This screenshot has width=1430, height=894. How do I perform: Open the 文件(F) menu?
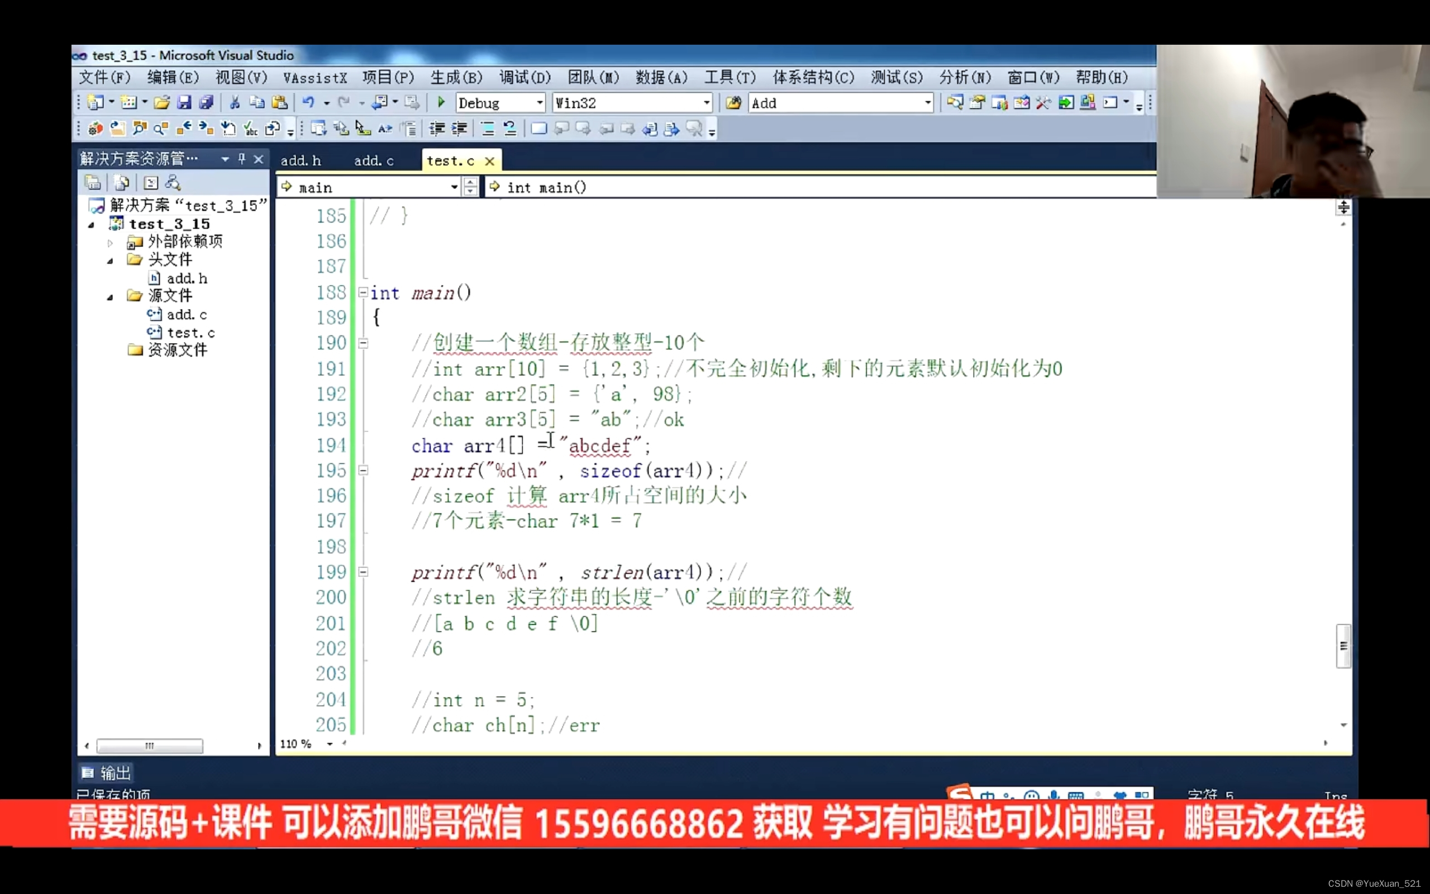click(x=104, y=78)
